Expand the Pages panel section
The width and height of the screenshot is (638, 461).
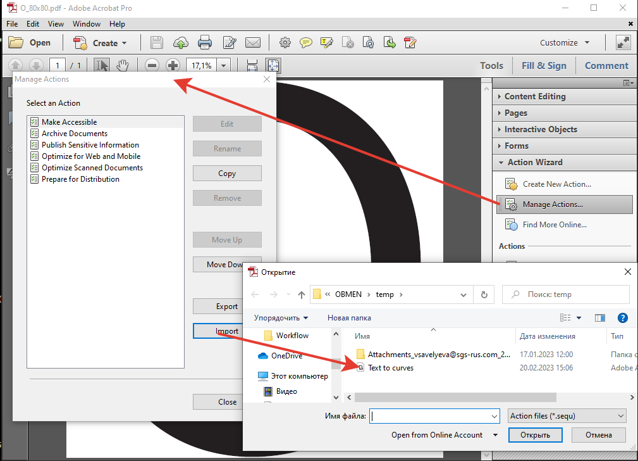point(564,113)
